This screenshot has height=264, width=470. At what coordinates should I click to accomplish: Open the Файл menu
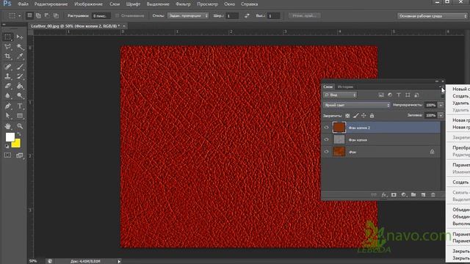click(23, 4)
